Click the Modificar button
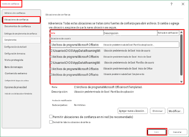This screenshot has height=137, width=189. click(175, 111)
